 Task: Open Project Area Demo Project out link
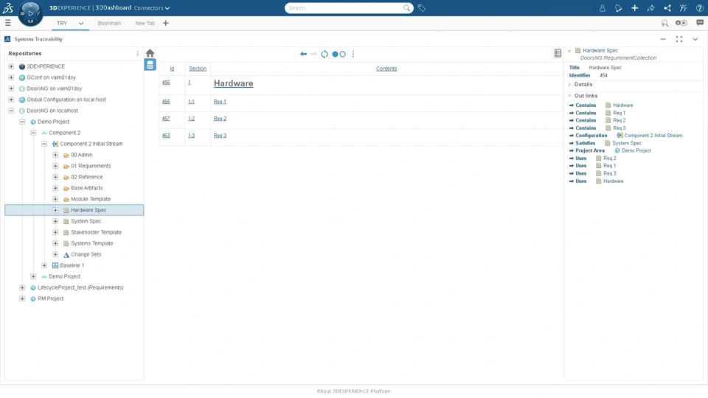636,150
